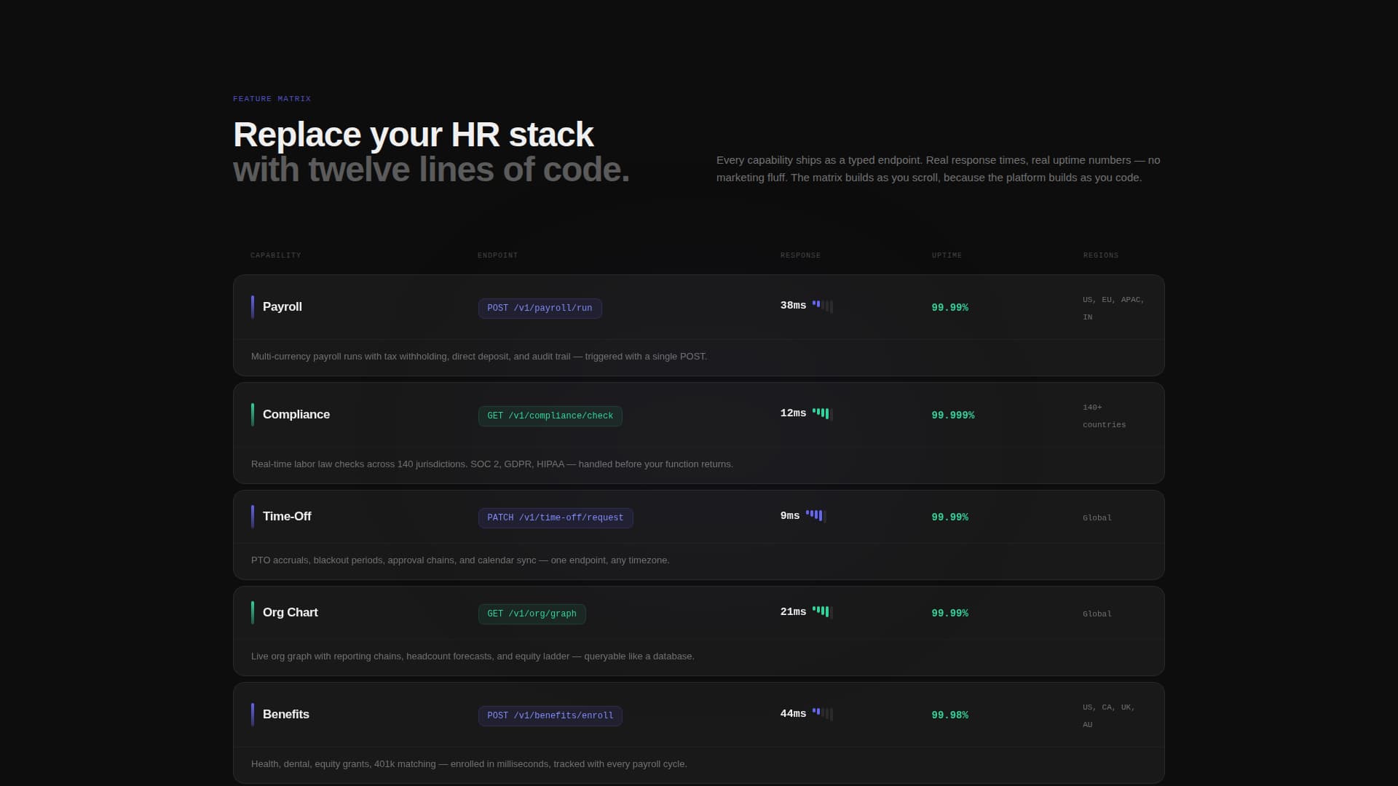Select the CAPABILITY column header
This screenshot has height=786, width=1398.
click(276, 255)
